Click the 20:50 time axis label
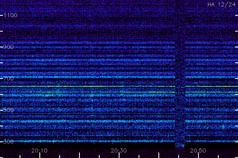Image resolution: width=238 pixels, height=158 pixels. pyautogui.click(x=198, y=151)
